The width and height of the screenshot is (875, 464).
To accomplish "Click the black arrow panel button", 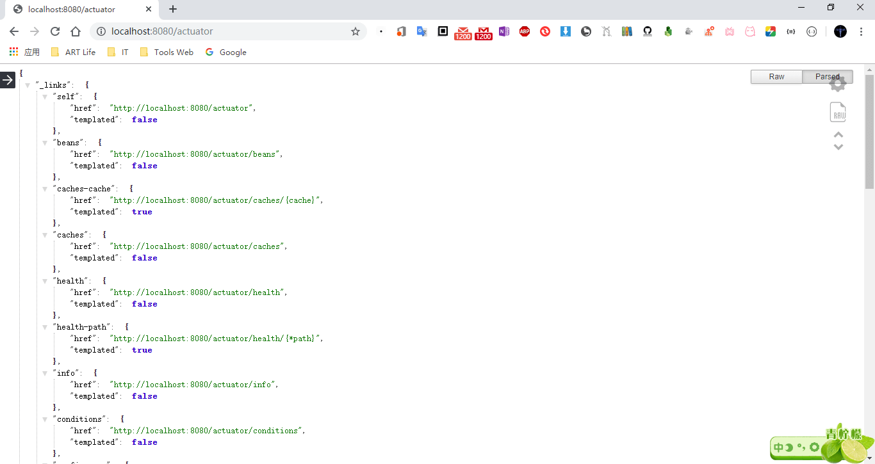I will pos(8,80).
